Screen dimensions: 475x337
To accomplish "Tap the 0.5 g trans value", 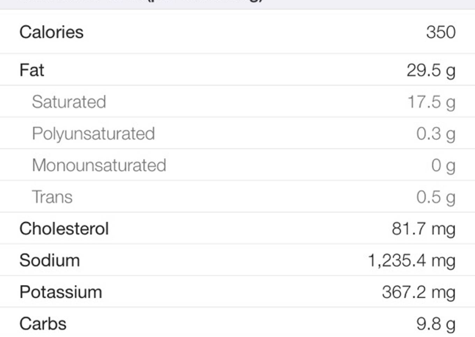I will 436,198.
